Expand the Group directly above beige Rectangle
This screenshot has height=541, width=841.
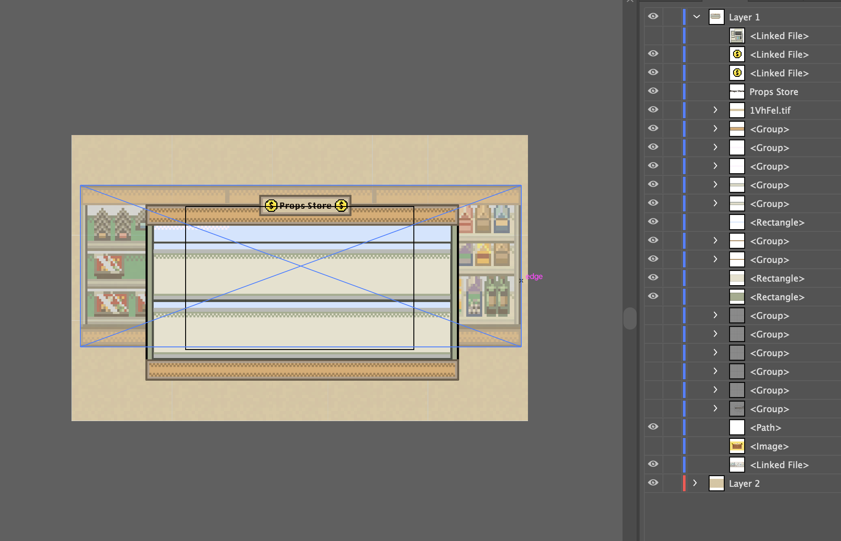point(715,259)
